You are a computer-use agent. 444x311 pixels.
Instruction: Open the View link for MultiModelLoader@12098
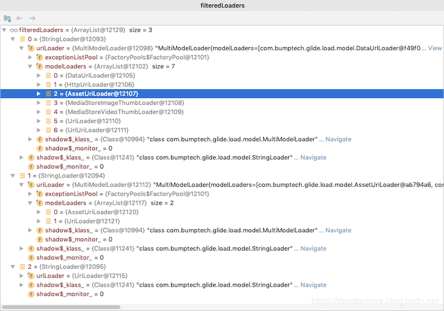[x=435, y=48]
